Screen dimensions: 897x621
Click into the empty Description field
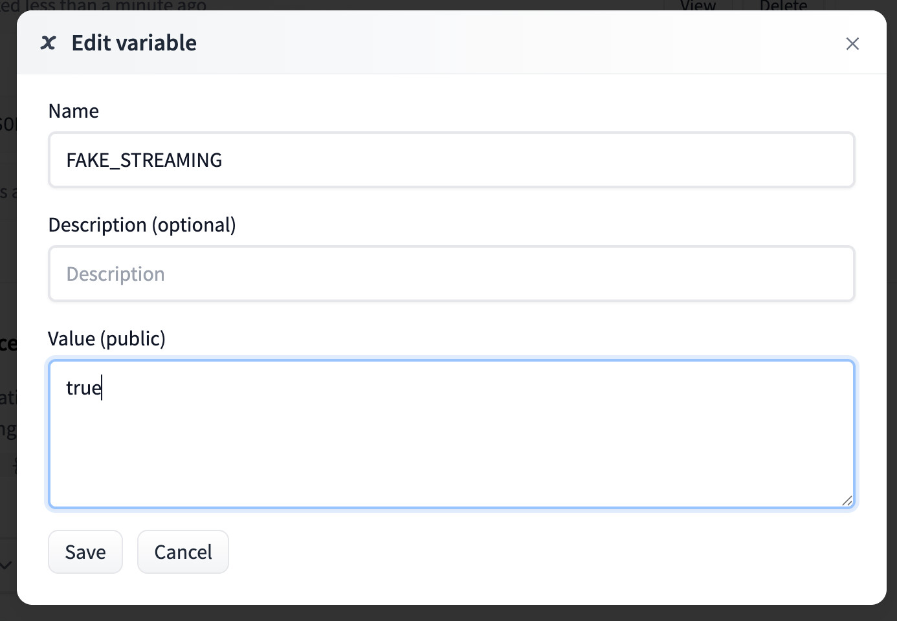(451, 274)
